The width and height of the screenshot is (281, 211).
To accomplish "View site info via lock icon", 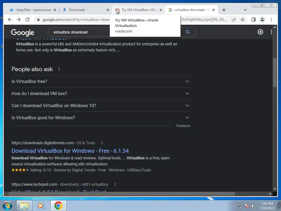I will [38, 20].
